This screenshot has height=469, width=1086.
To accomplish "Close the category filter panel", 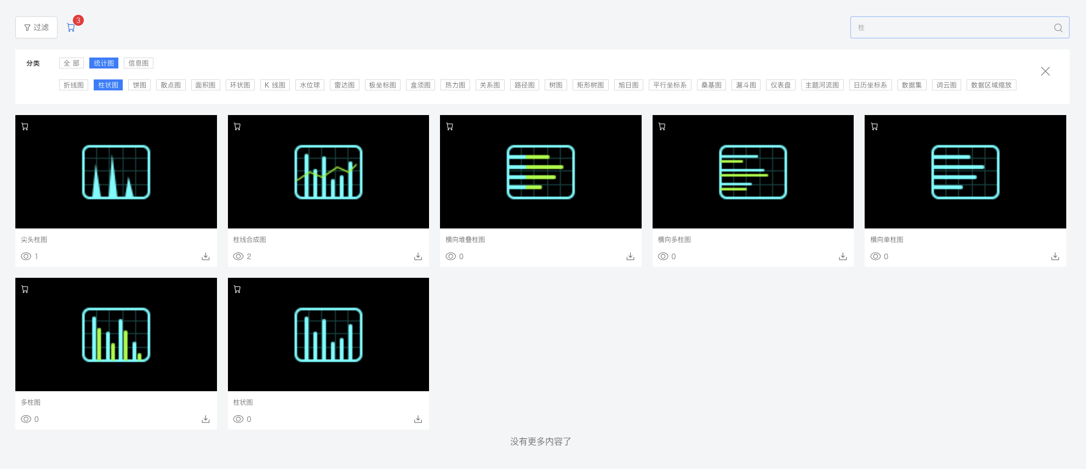I will (1045, 71).
